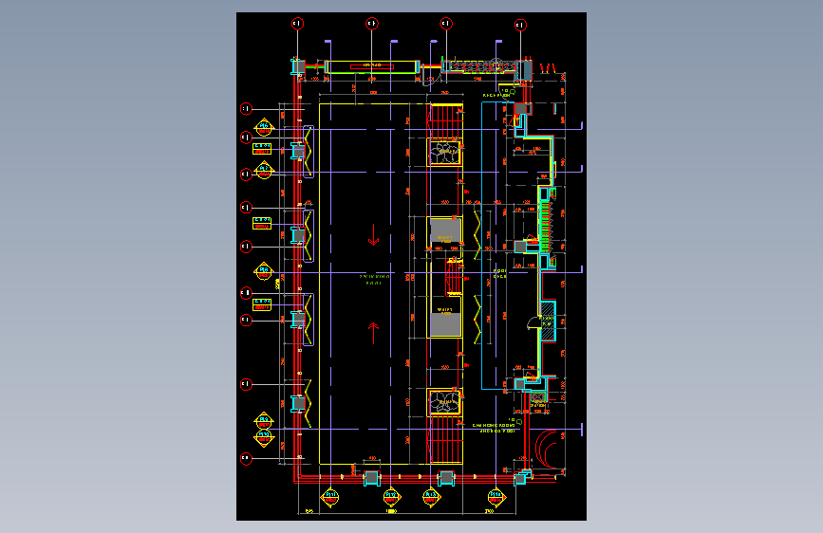Image resolution: width=823 pixels, height=533 pixels.
Task: Select the green louvered strip on the right wall
Action: point(546,228)
